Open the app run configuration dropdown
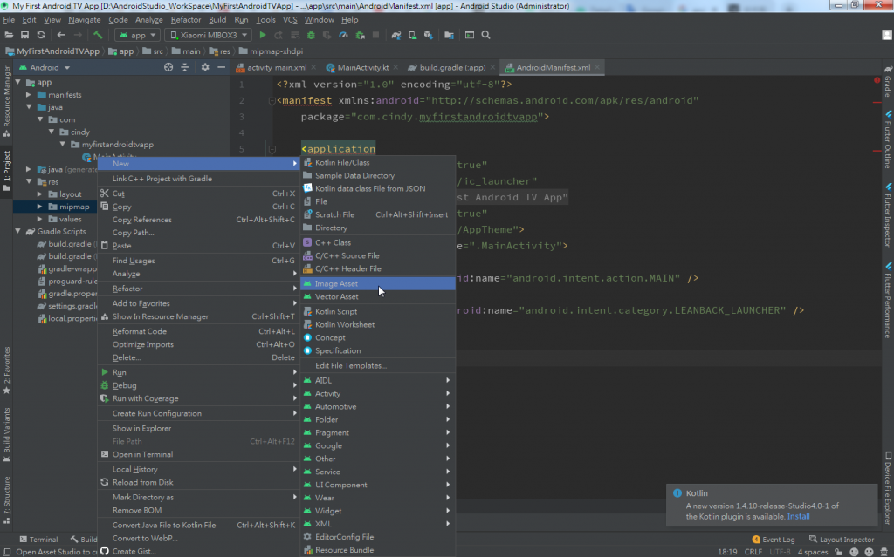 137,35
